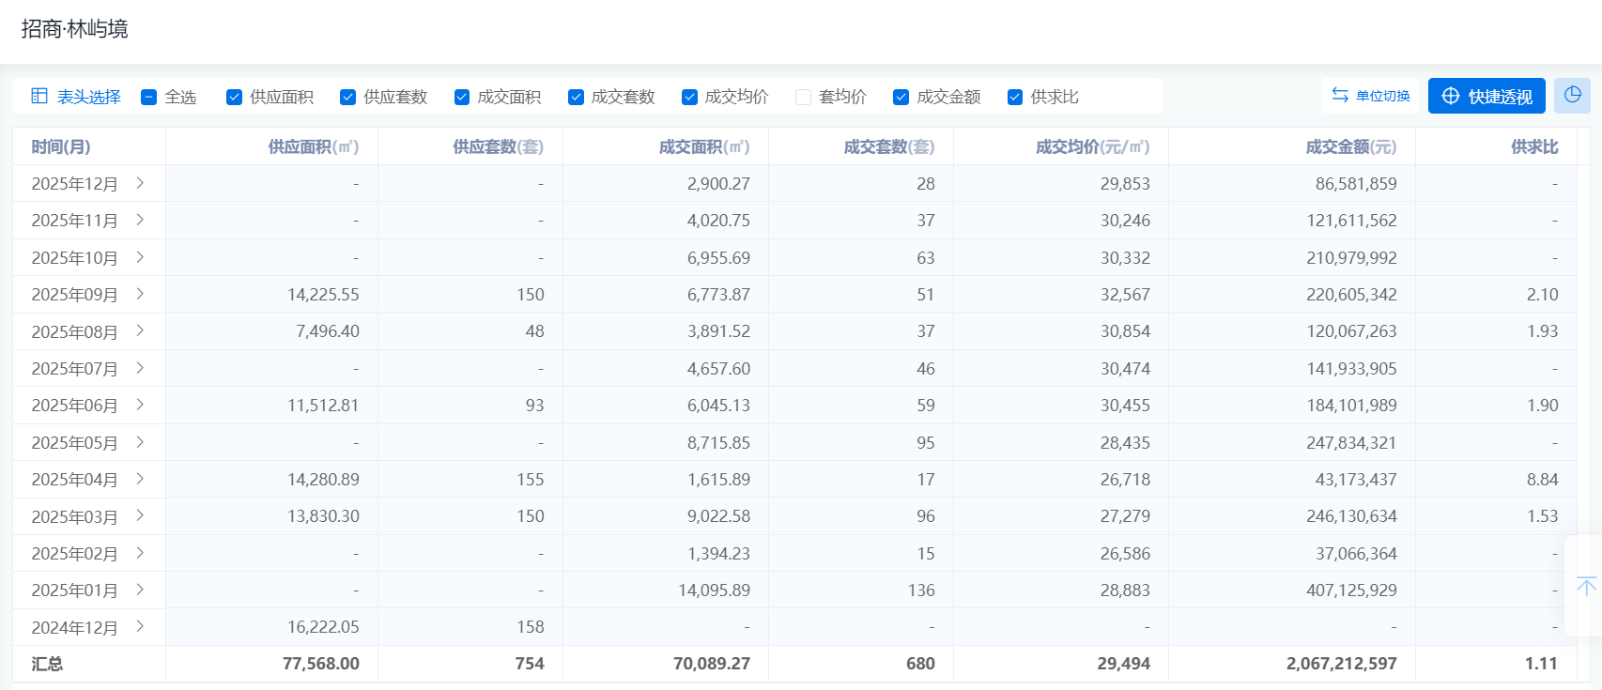Enable the 套均价 checkbox

tap(803, 97)
